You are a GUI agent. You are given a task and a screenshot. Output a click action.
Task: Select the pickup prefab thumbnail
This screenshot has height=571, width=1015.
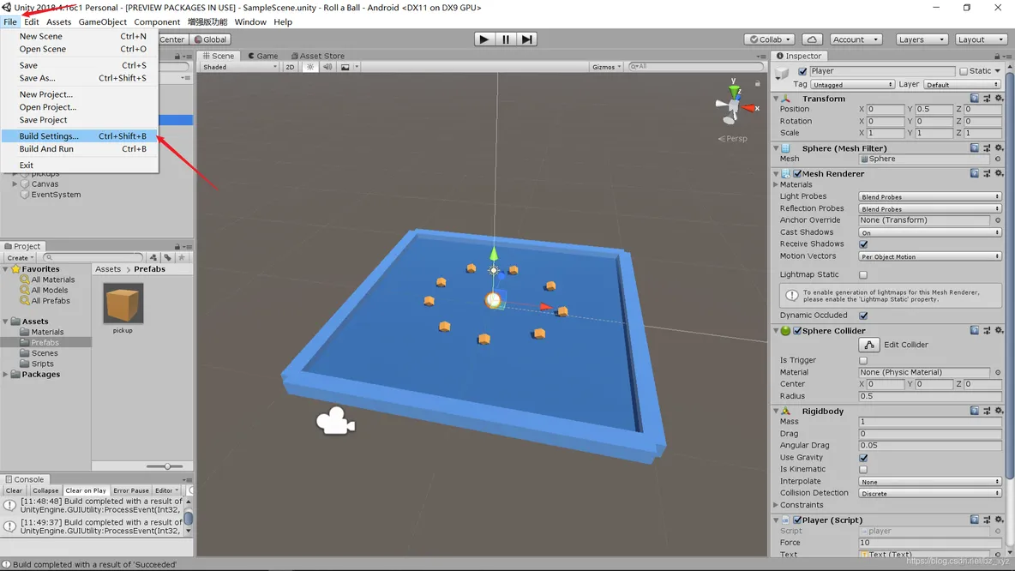point(123,304)
